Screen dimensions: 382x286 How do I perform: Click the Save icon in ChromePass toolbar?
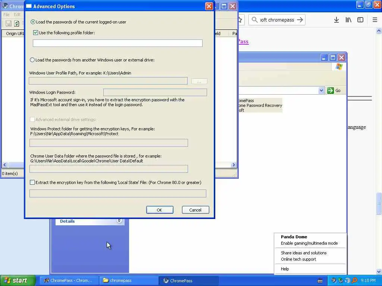[8, 23]
